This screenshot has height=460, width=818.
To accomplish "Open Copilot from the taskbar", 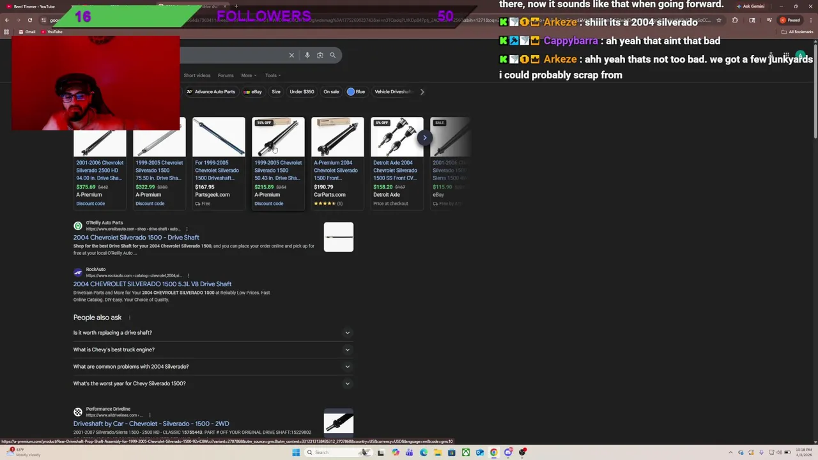I will coord(396,452).
